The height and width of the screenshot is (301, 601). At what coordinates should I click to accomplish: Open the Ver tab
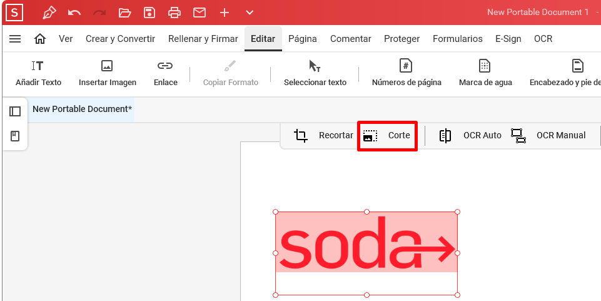[x=66, y=39]
